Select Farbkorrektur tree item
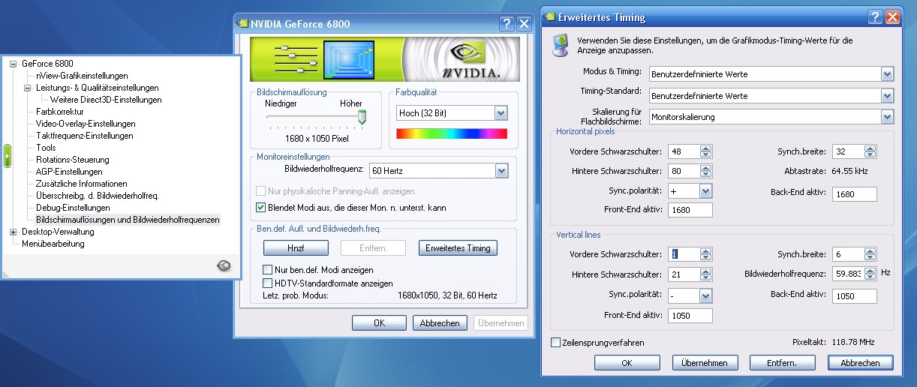The height and width of the screenshot is (387, 917). click(60, 112)
